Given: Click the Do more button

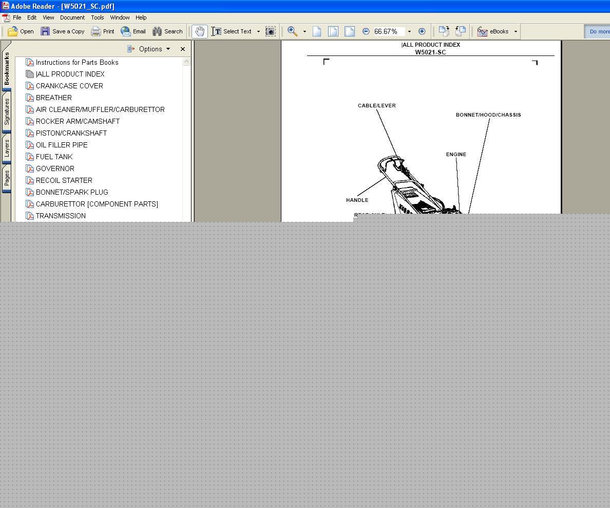Looking at the screenshot, I should (x=598, y=31).
